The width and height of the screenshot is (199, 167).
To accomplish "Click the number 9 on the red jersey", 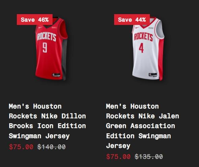I will coord(45,47).
